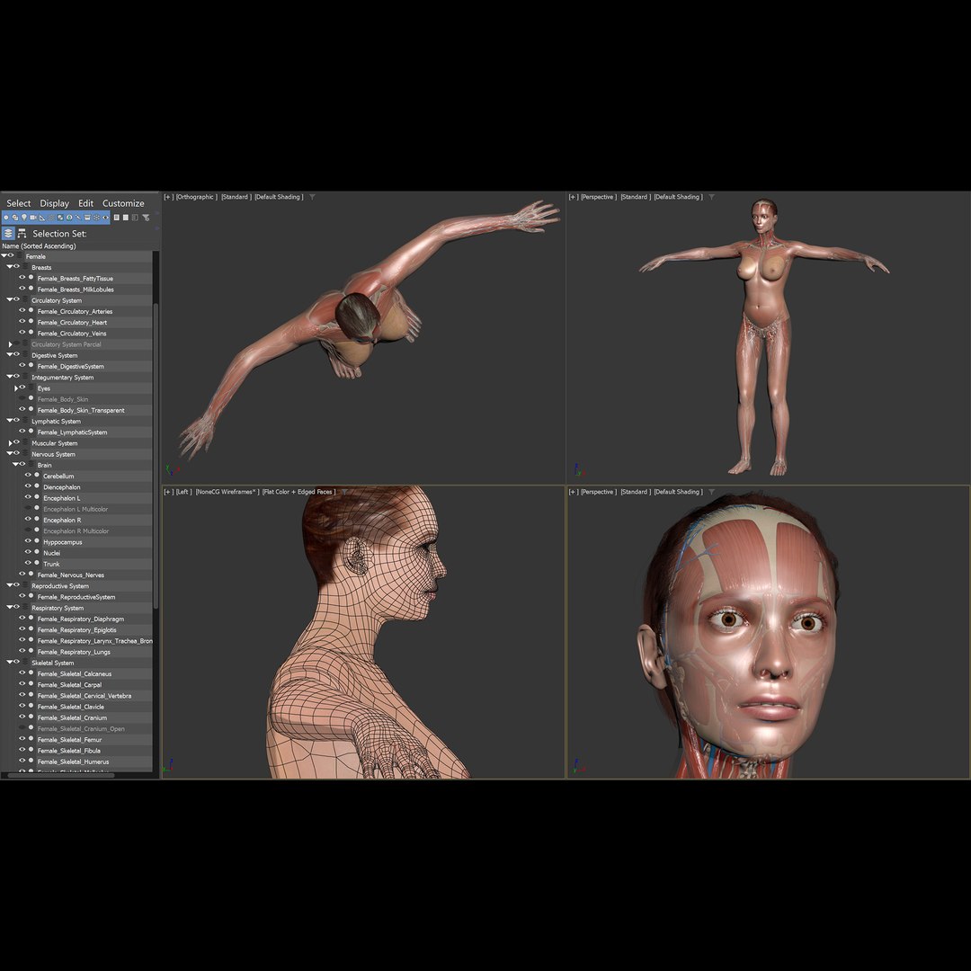The image size is (971, 971).
Task: Collapse the Brain sublayer
Action: point(15,465)
